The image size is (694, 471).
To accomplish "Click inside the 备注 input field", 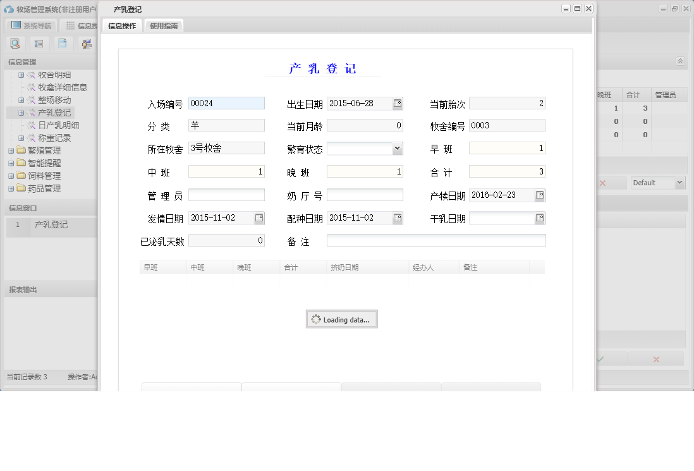I will [436, 240].
